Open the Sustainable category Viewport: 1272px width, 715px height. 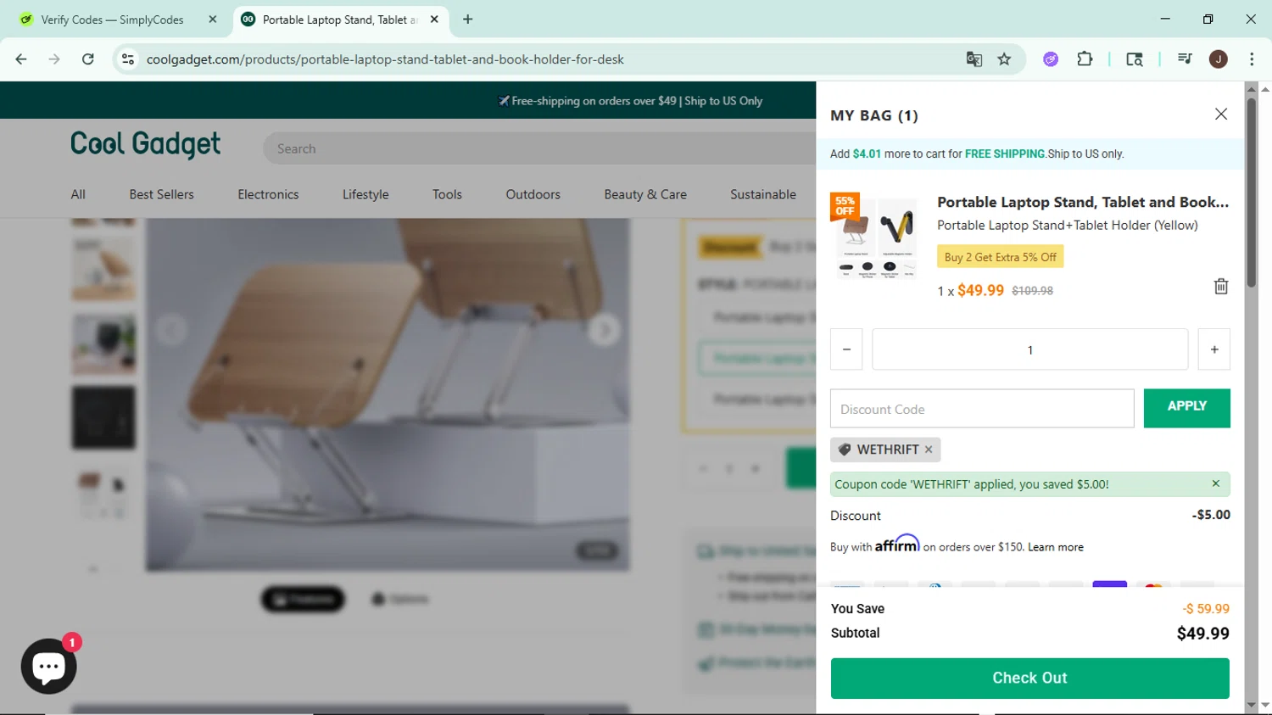click(762, 194)
